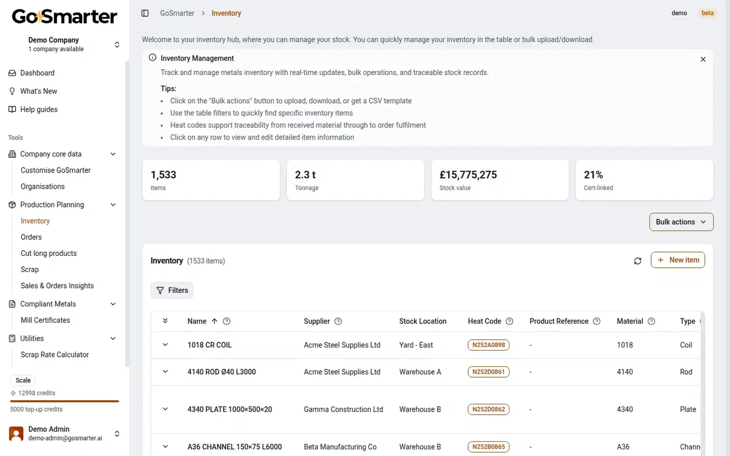The height and width of the screenshot is (456, 730).
Task: Click the Scale plan badge
Action: coord(23,380)
